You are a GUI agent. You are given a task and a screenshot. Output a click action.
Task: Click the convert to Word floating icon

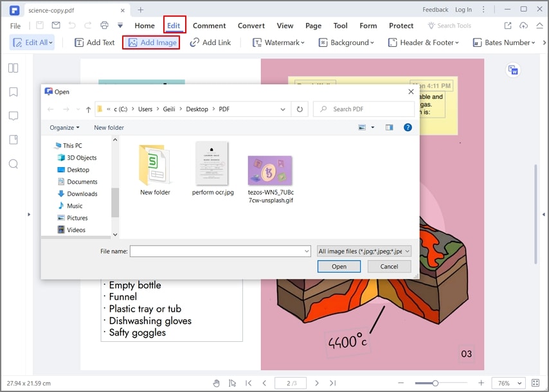coord(513,70)
